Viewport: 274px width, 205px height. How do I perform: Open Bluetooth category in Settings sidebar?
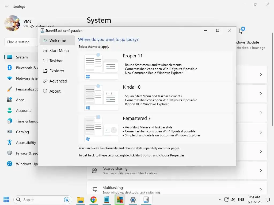click(x=21, y=68)
